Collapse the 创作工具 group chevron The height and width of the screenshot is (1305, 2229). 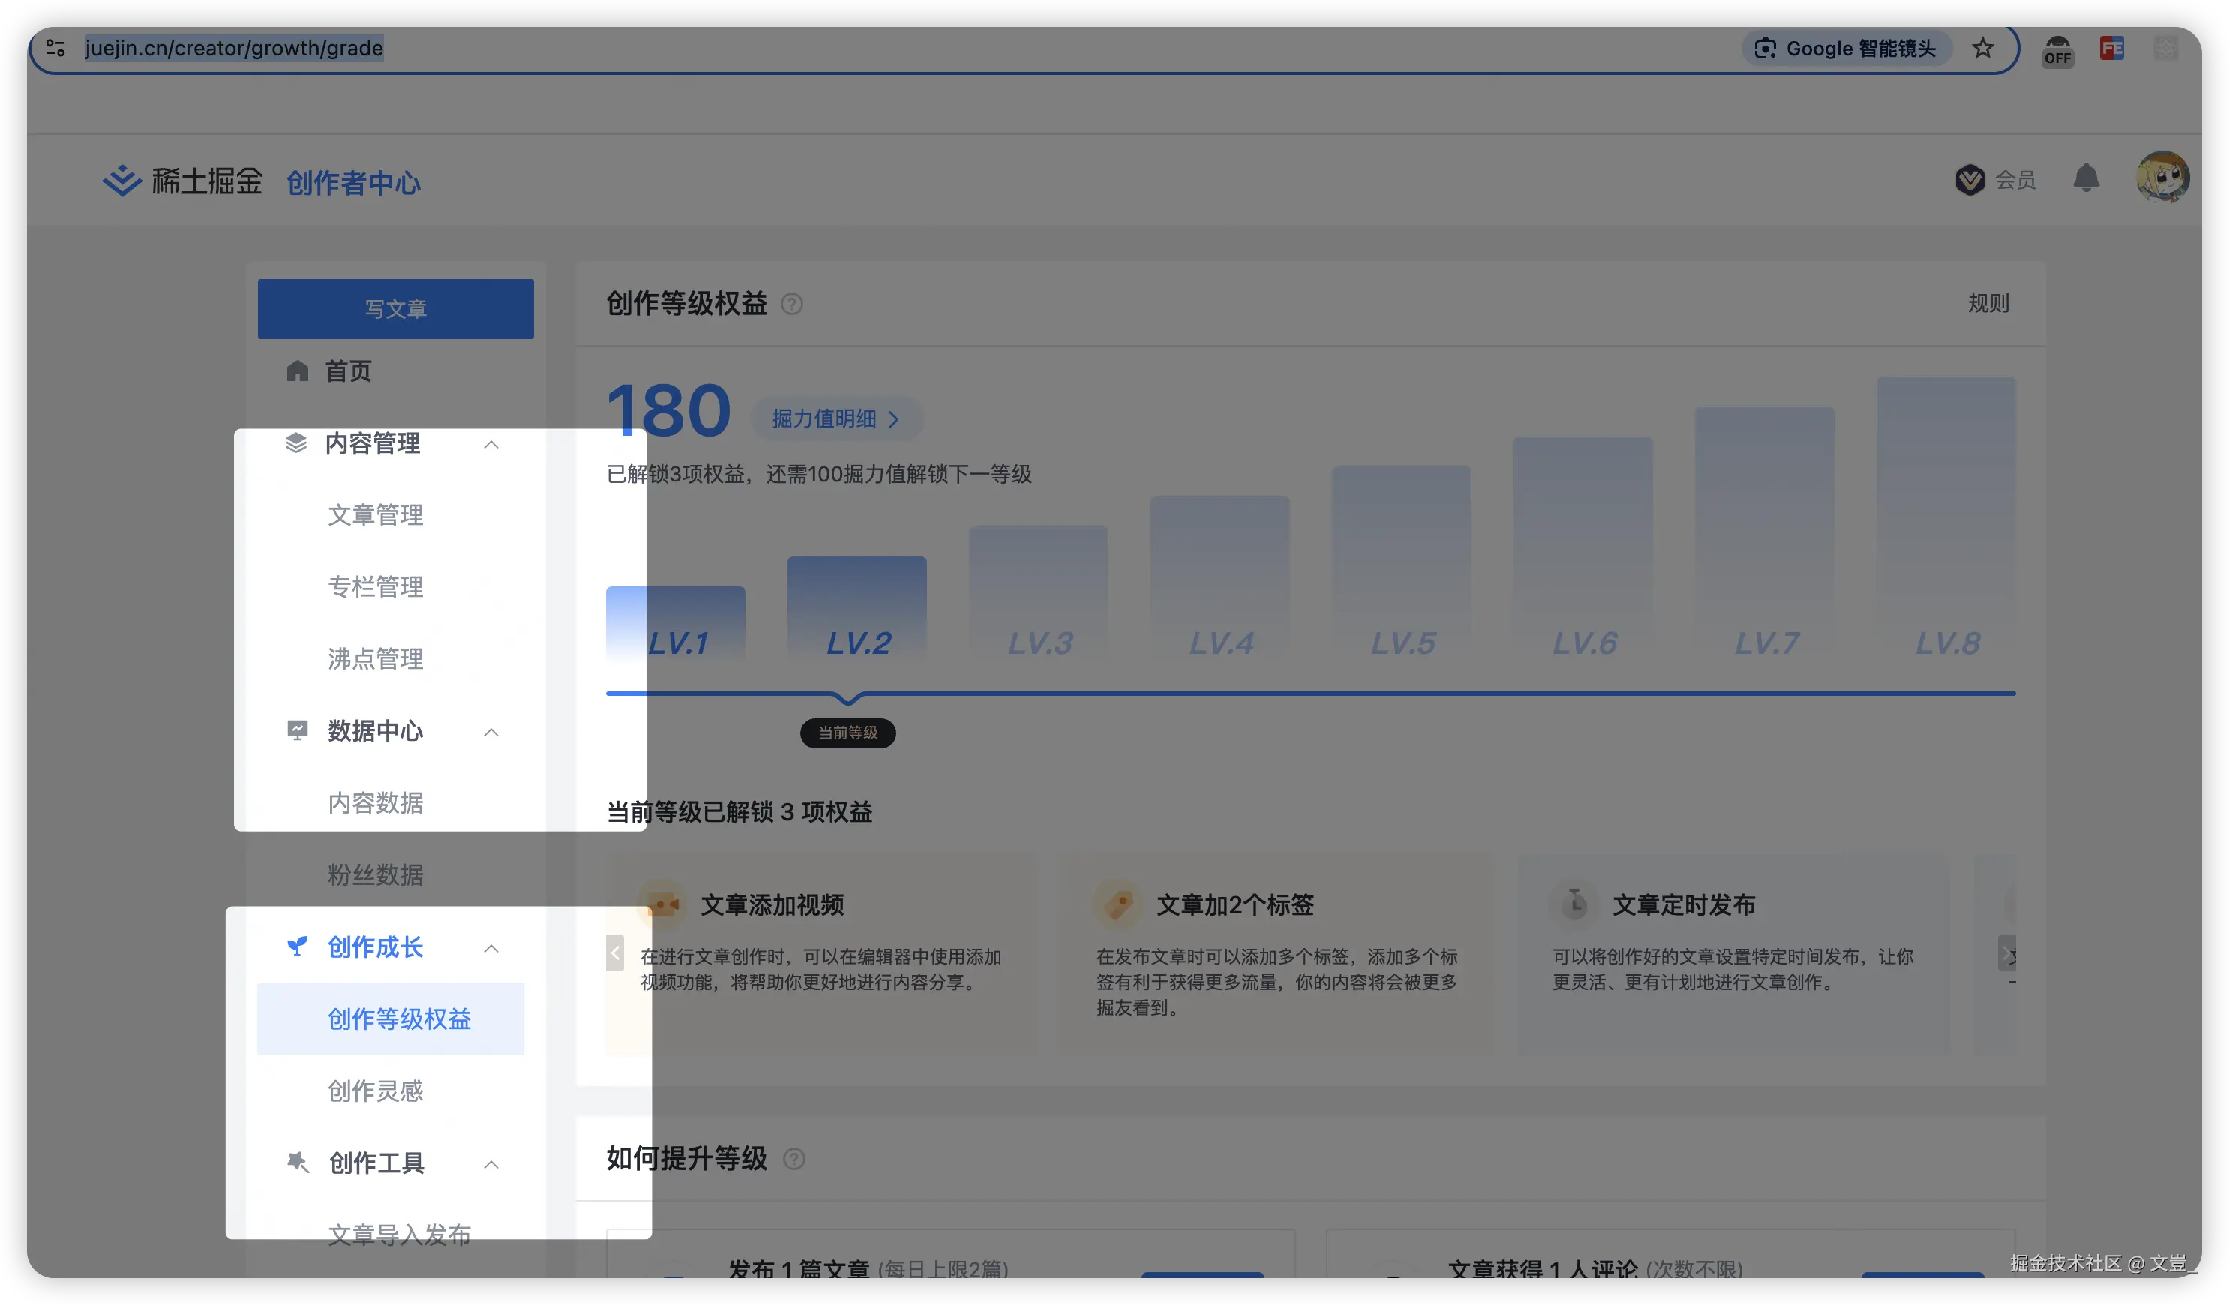click(x=491, y=1164)
